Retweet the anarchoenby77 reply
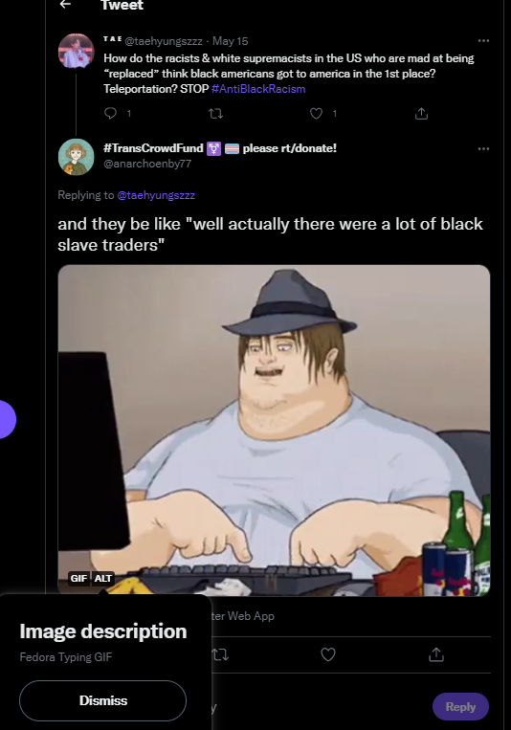Image resolution: width=511 pixels, height=730 pixels. tap(220, 655)
